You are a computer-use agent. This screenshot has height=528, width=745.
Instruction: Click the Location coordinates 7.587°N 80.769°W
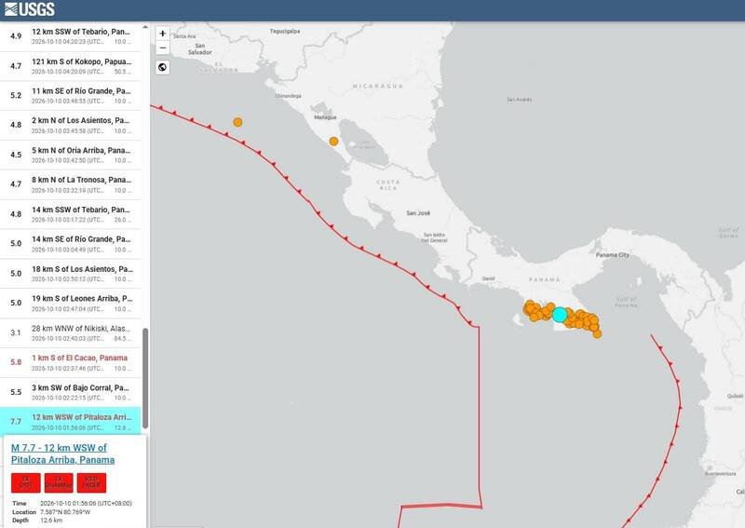click(x=65, y=512)
